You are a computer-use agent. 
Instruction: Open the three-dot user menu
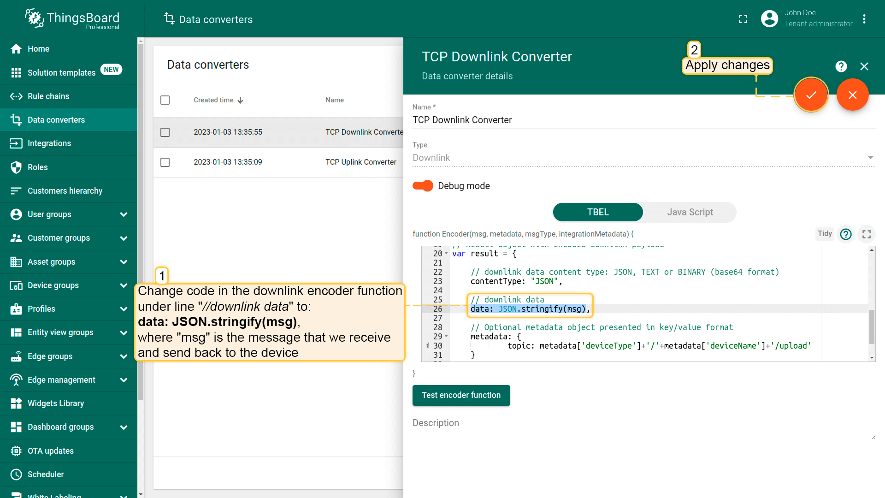point(864,19)
